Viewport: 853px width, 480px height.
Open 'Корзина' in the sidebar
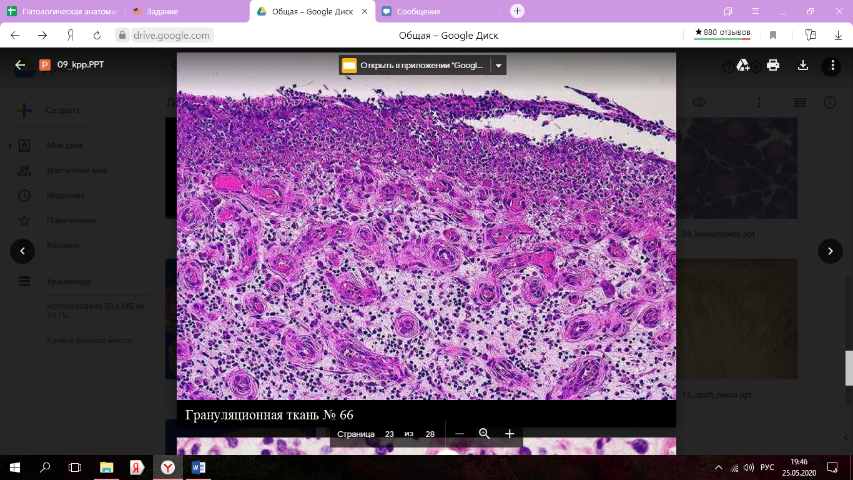point(62,246)
